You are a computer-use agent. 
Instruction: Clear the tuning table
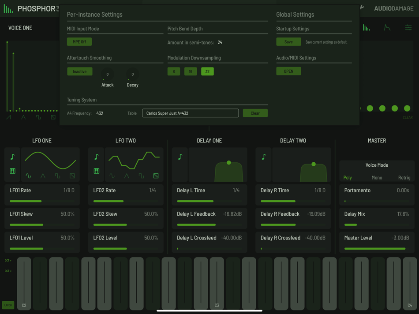pos(255,113)
